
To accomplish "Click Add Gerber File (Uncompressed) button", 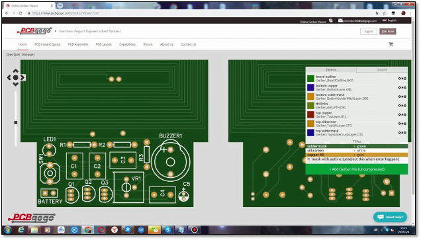I will point(357,169).
